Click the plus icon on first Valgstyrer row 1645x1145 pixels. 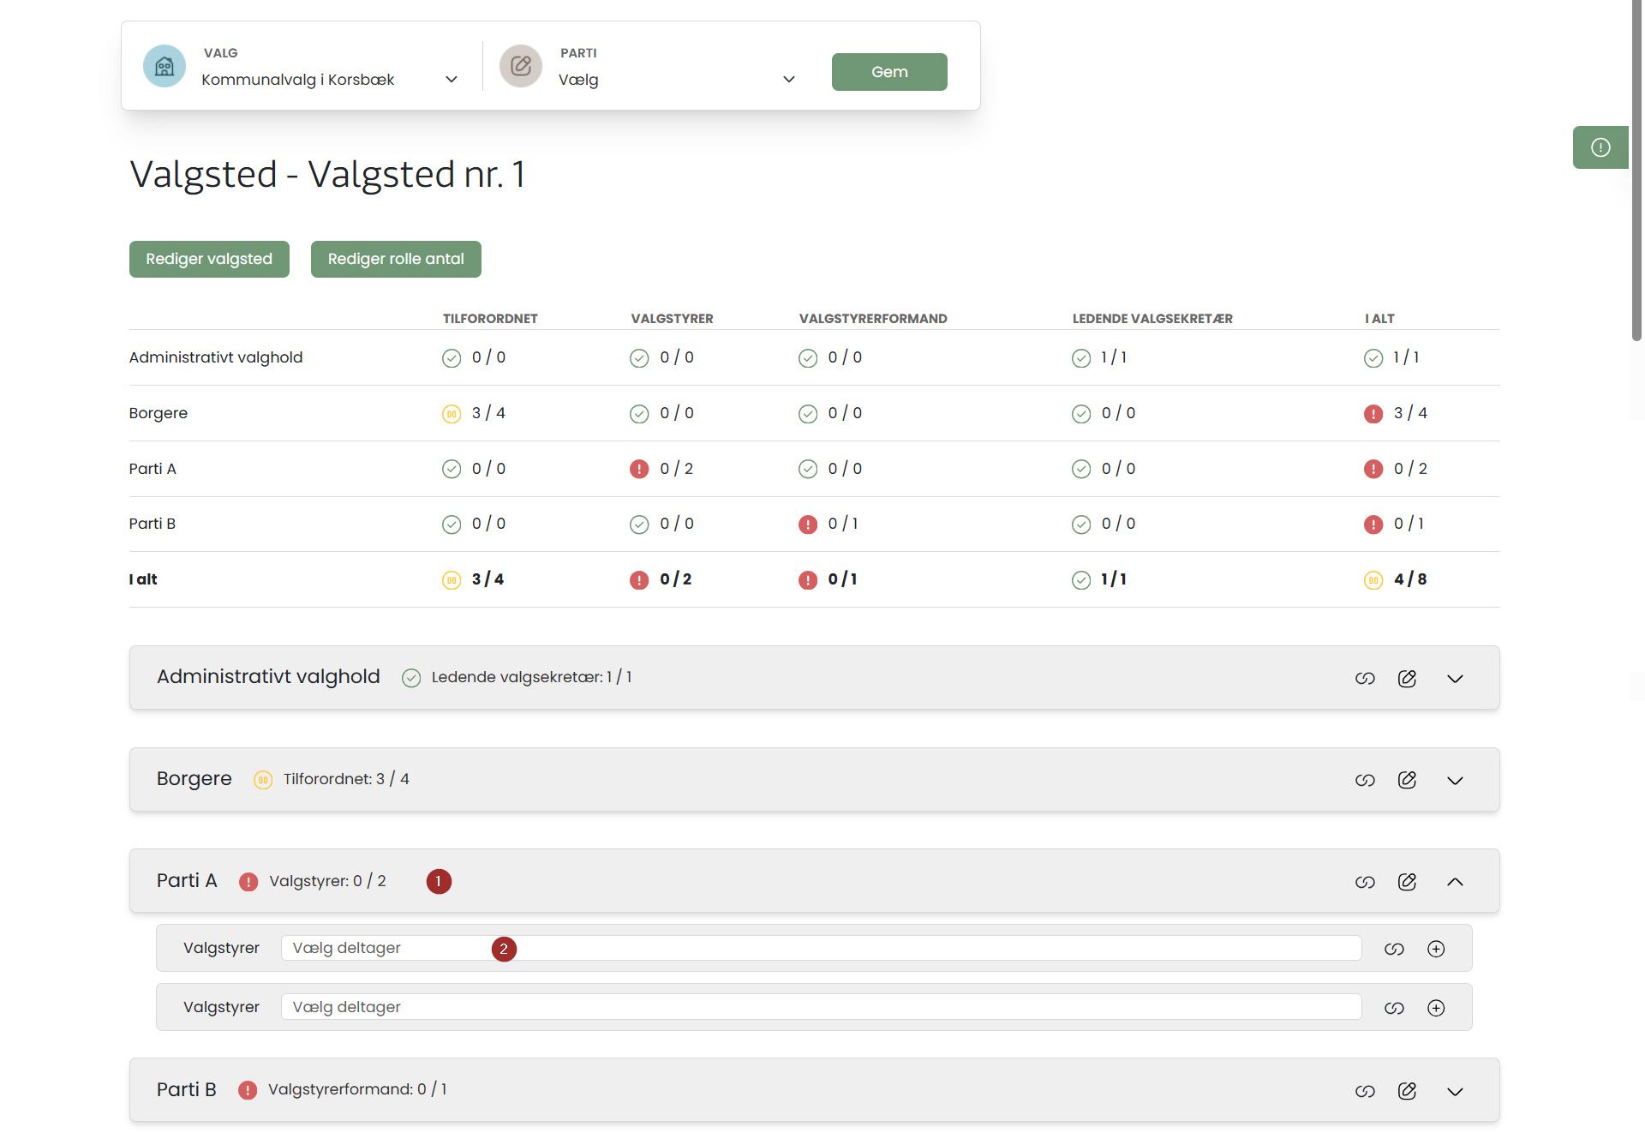[x=1436, y=949]
